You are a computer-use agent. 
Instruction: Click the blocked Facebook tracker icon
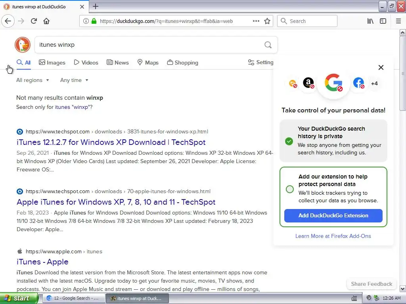click(x=358, y=83)
